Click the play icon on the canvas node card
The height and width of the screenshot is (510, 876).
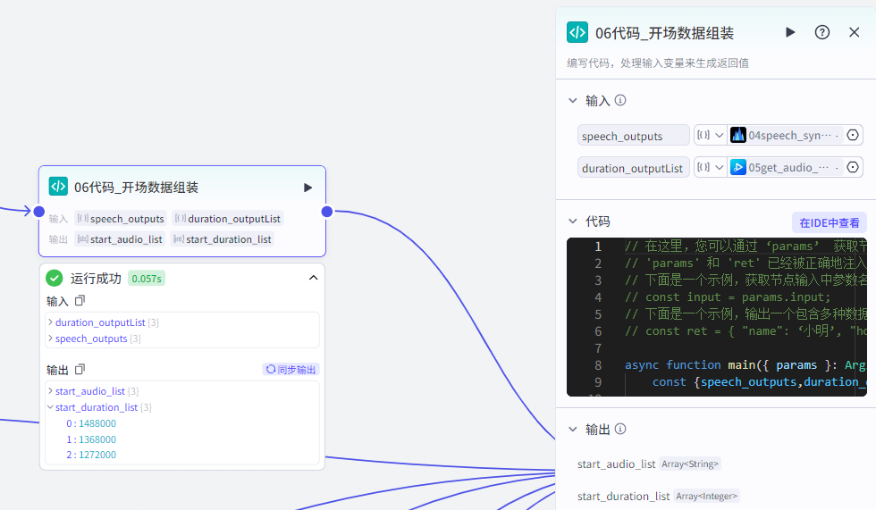coord(307,188)
